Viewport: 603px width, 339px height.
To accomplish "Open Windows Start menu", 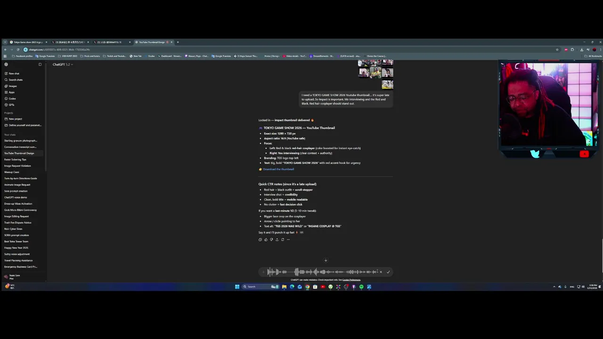I will [237, 287].
